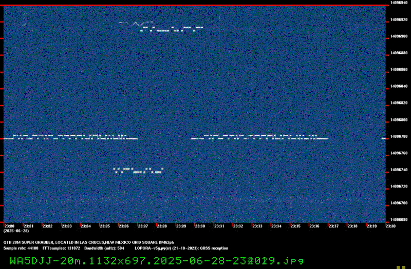Click the Sample rate: 44100 text
Image resolution: width=411 pixels, height=269 pixels.
click(x=21, y=249)
